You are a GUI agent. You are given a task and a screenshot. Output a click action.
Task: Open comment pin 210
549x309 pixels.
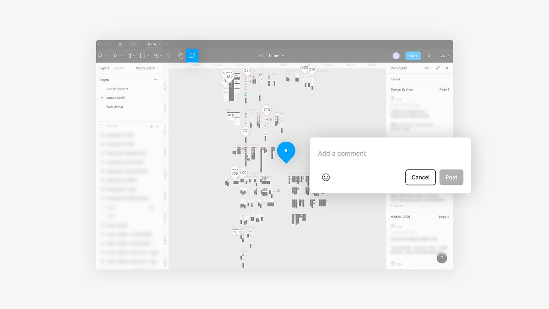tap(312, 70)
